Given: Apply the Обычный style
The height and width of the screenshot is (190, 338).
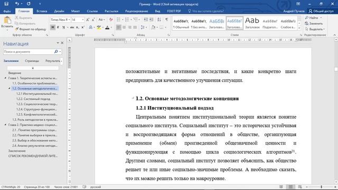Looking at the screenshot, I should 181,23.
